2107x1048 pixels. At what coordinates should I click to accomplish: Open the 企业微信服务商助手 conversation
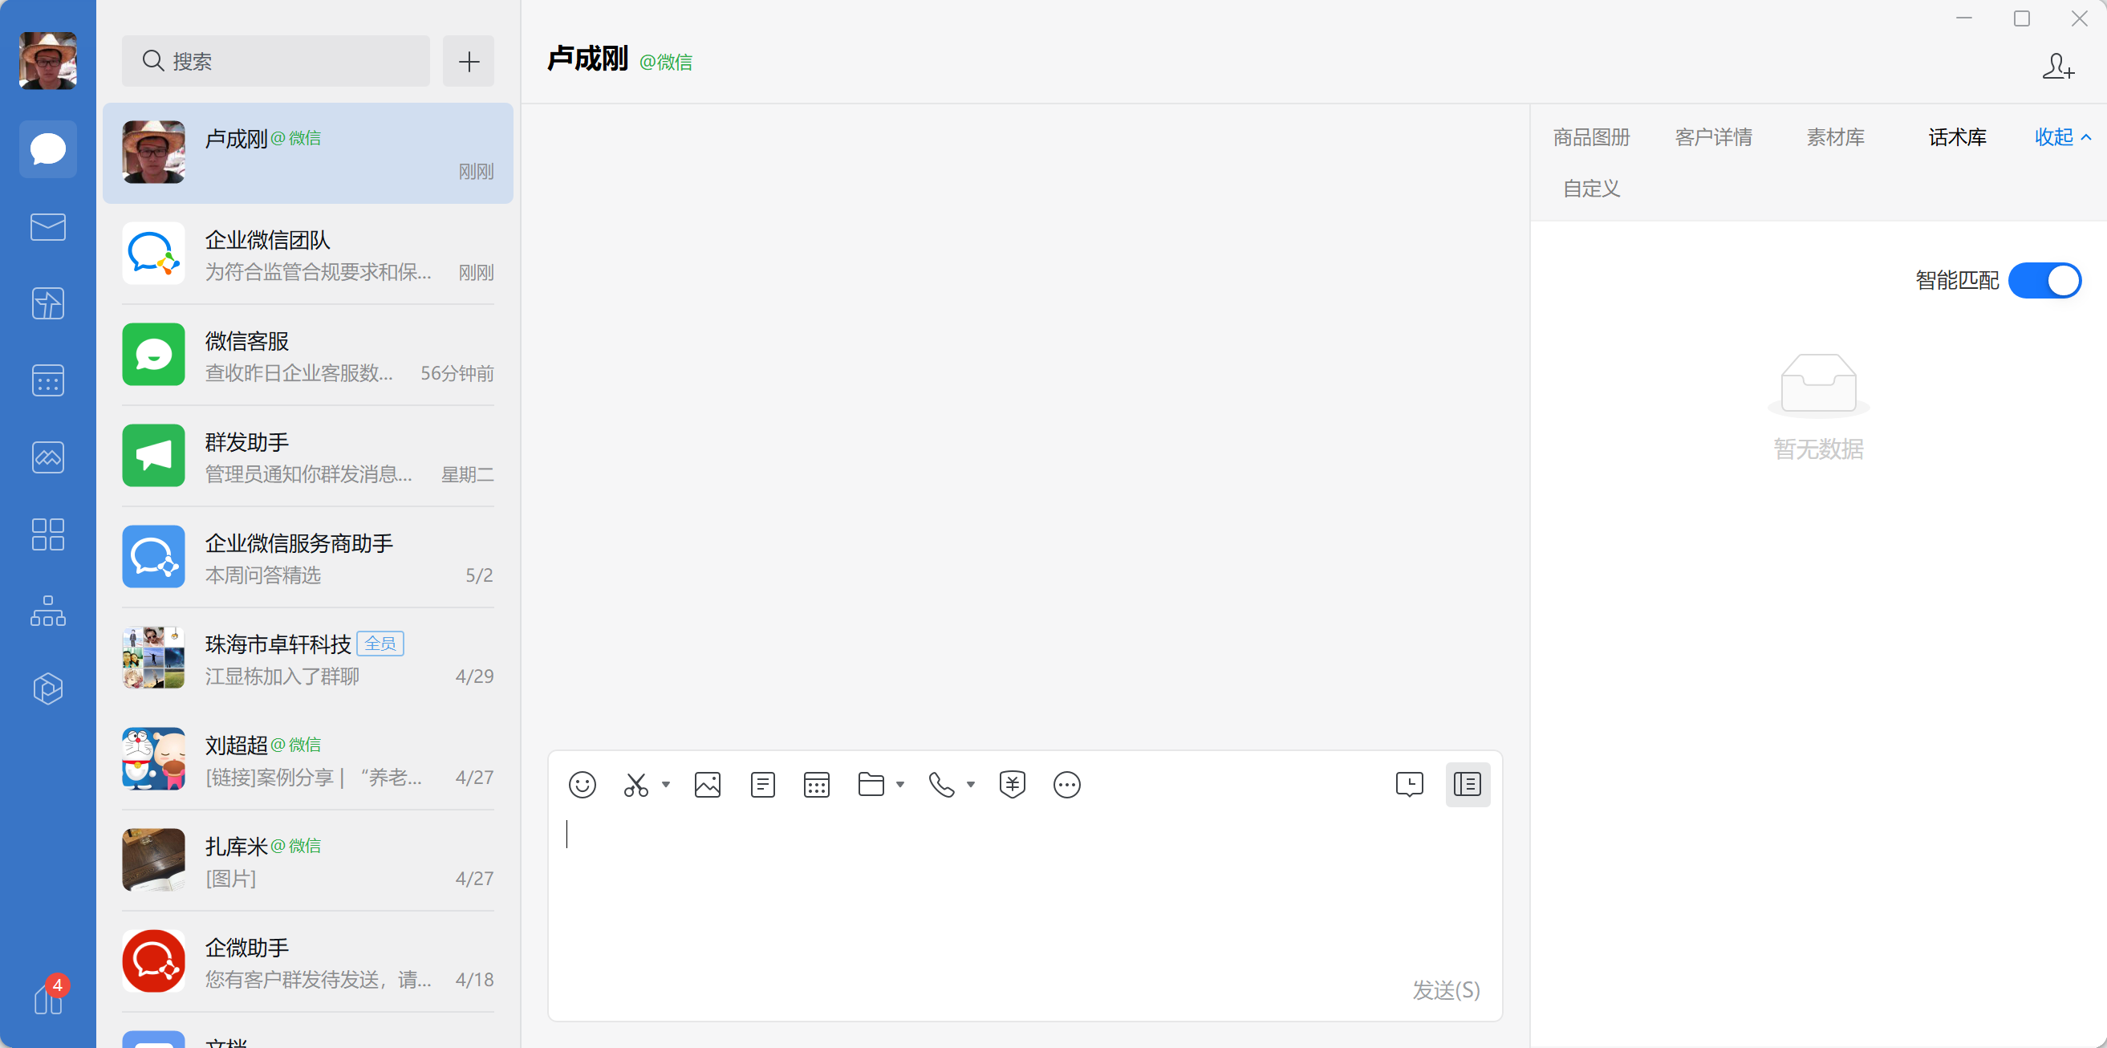click(x=307, y=557)
